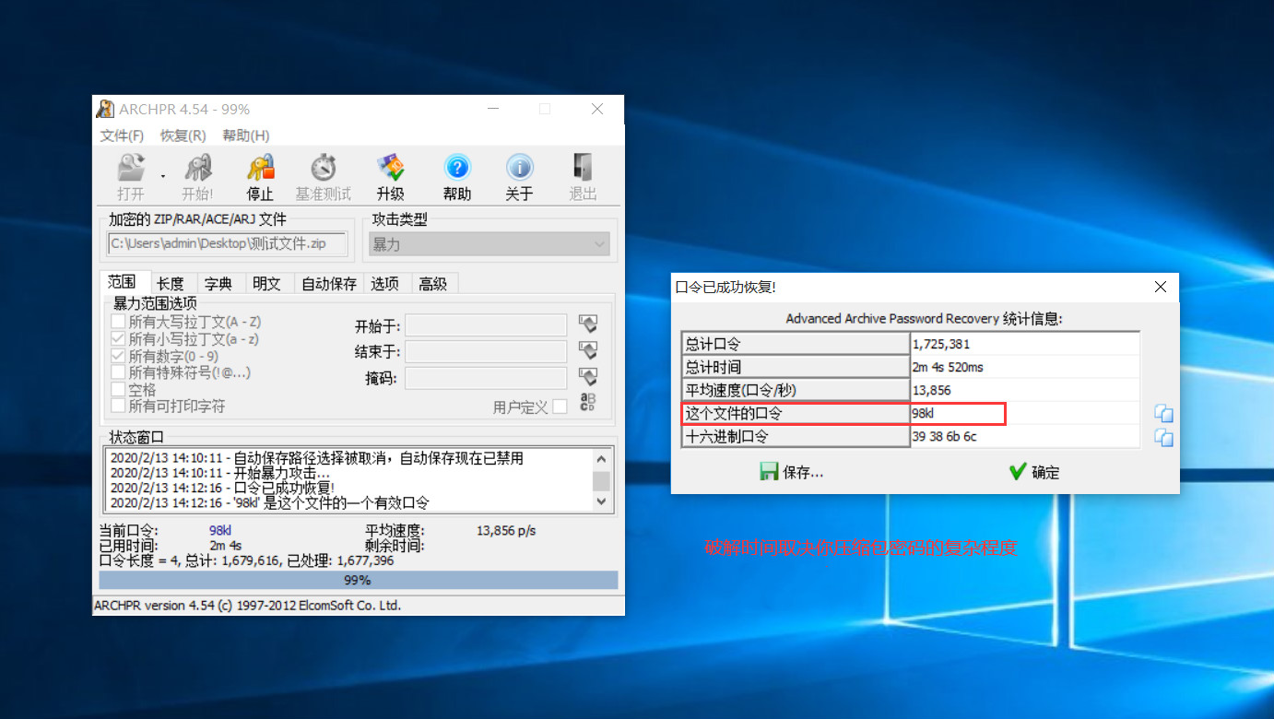1274x719 pixels.
Task: Run the Benchmark (基准测试) stopwatch icon
Action: pyautogui.click(x=324, y=168)
